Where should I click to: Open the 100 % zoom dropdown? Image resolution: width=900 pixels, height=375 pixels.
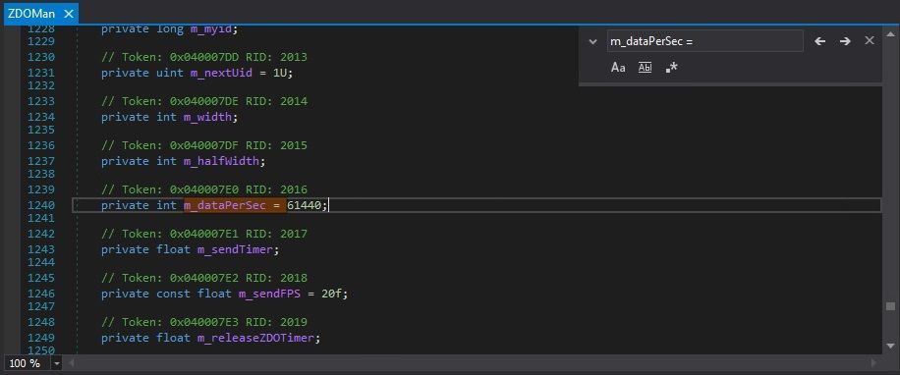[x=57, y=363]
